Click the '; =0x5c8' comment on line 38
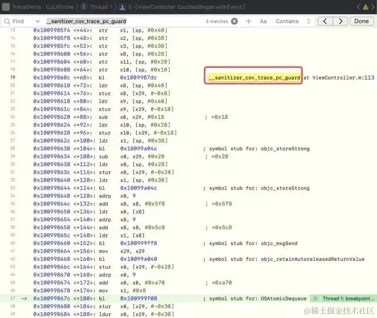 coord(219,227)
